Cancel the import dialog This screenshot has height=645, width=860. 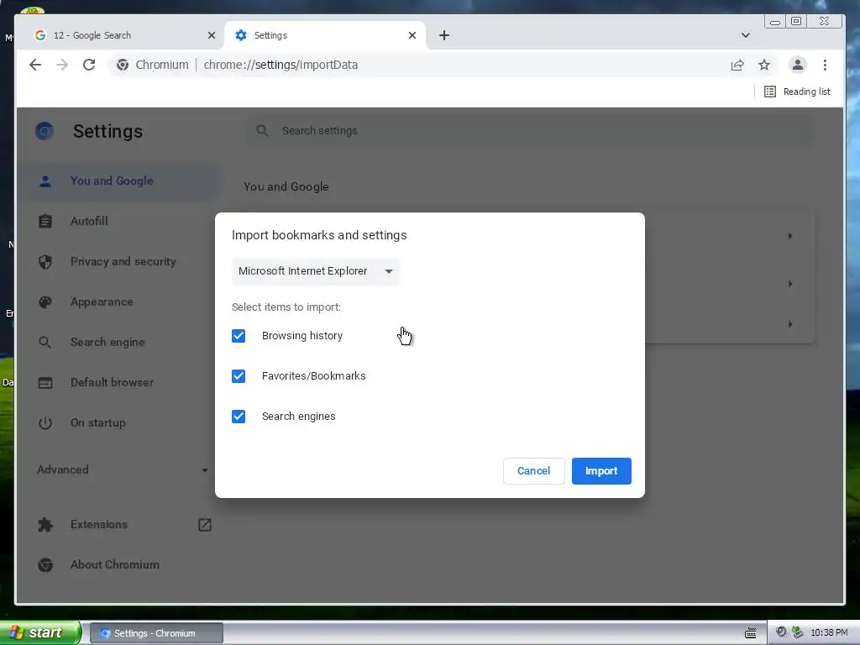coord(533,471)
